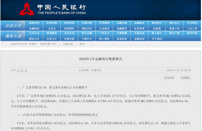Navigate to 在线申报
Viewport: 202px width, 131px height.
[x=69, y=39]
